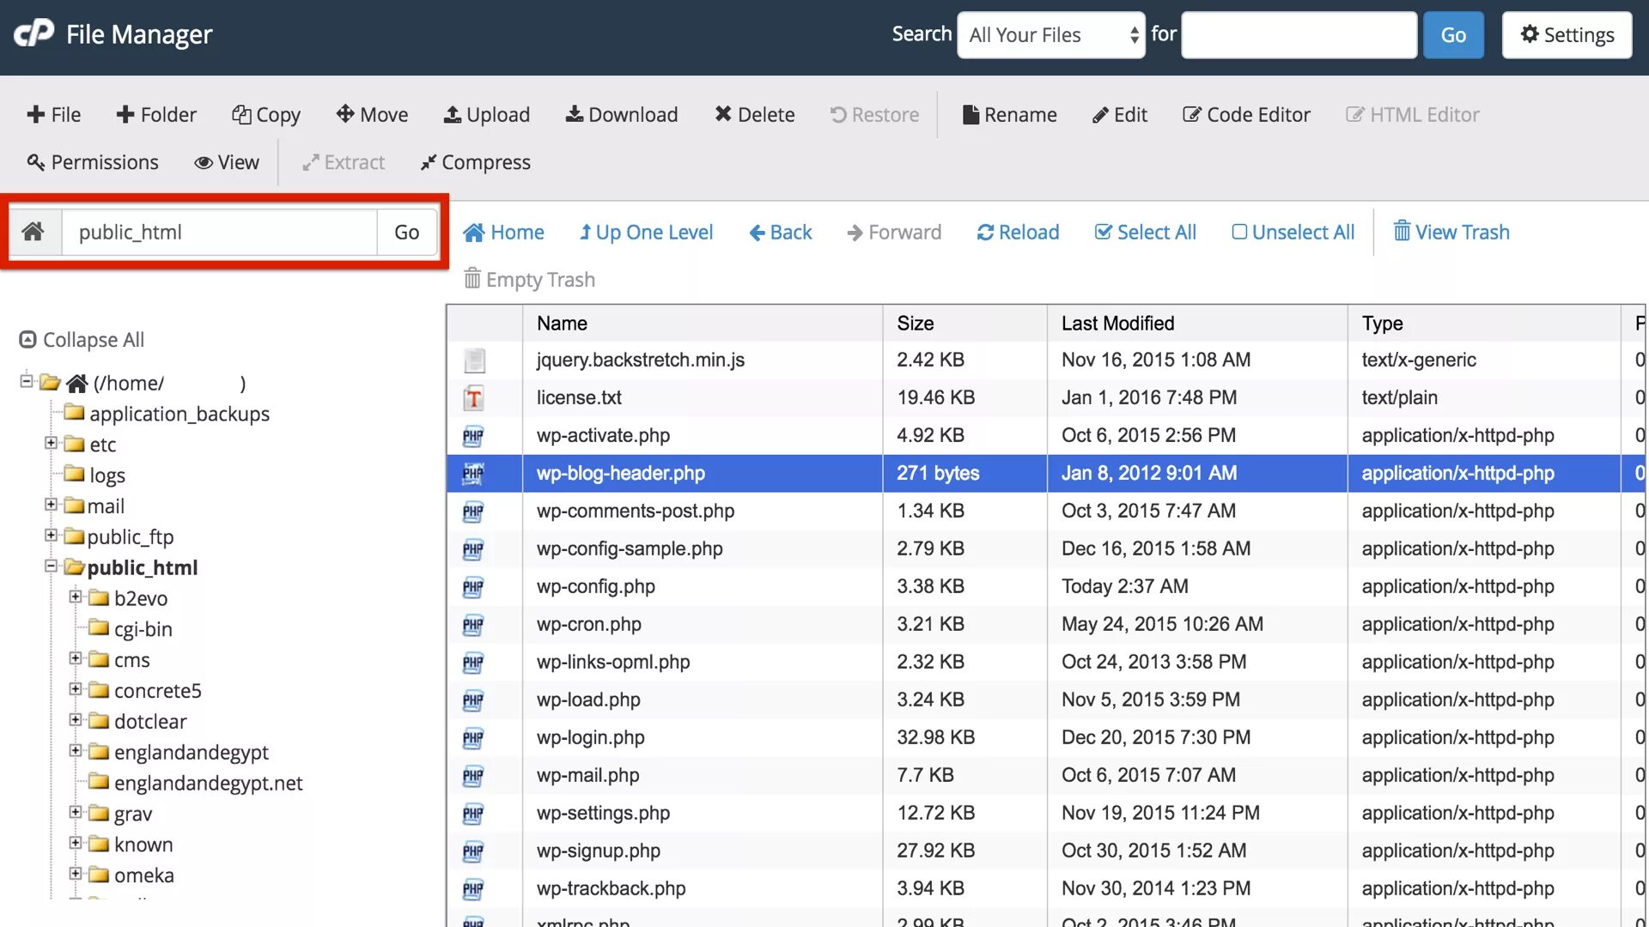Click the home icon beside path field

point(33,232)
